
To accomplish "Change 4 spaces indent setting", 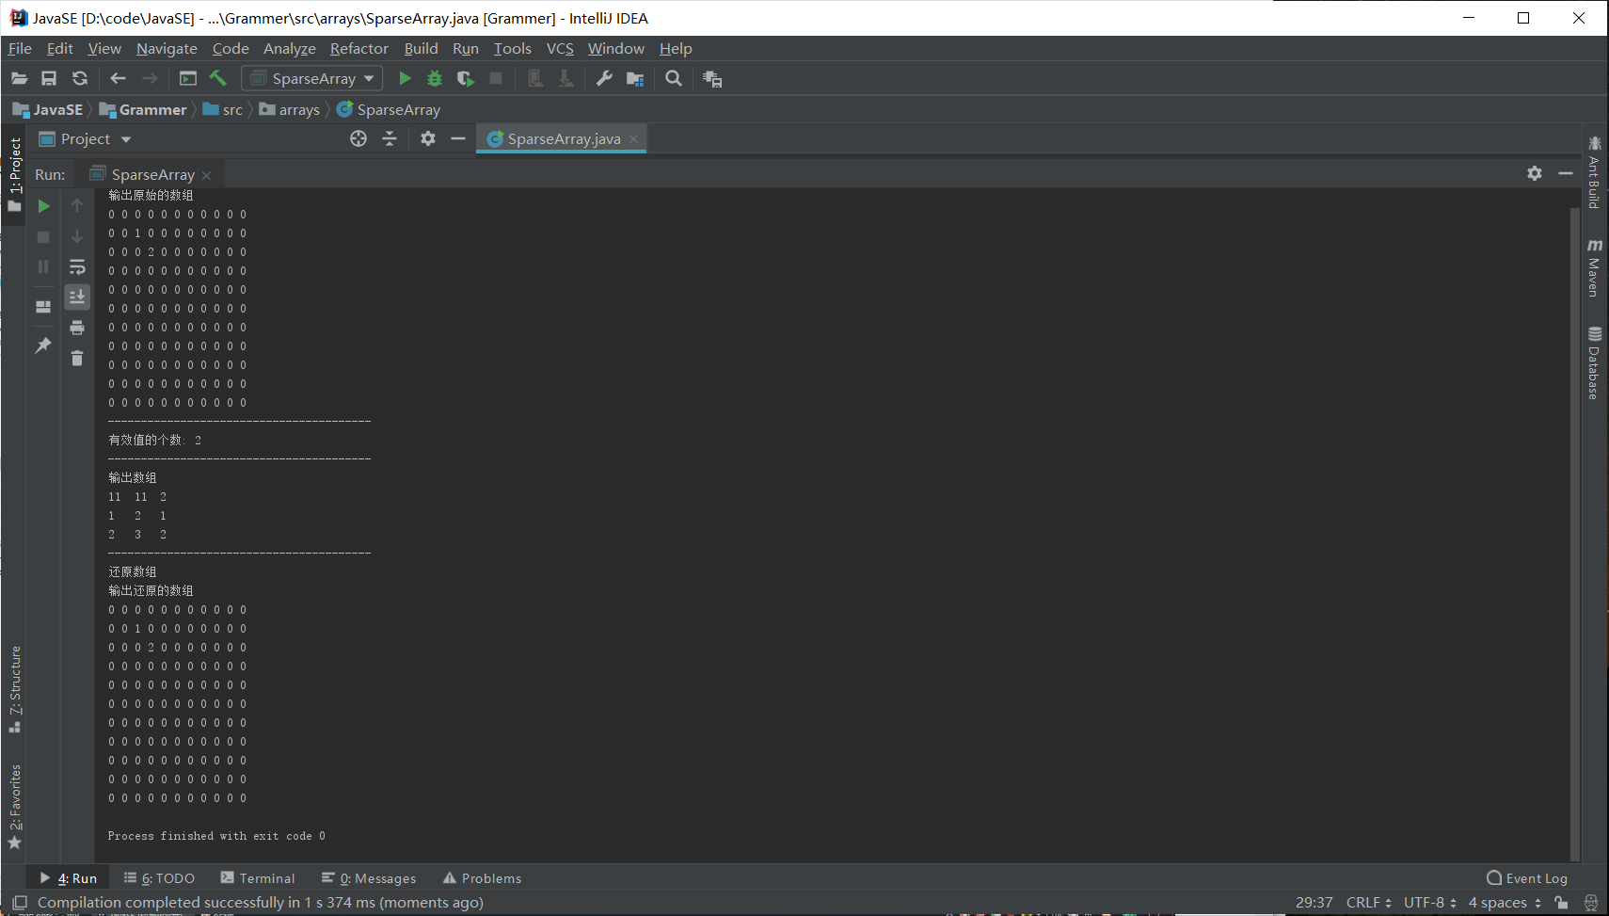I will point(1505,903).
